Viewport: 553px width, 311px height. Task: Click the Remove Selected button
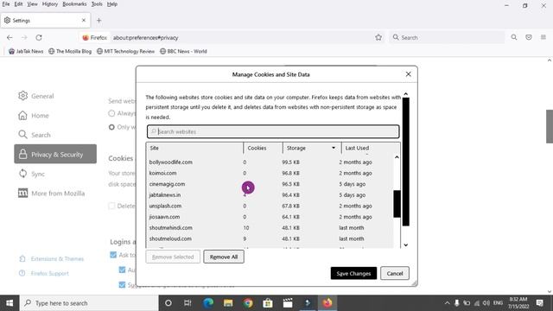pyautogui.click(x=173, y=257)
